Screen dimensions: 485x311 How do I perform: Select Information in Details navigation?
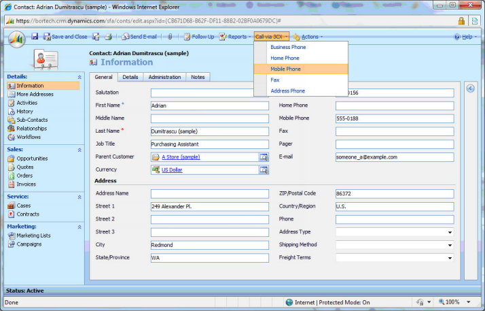[x=43, y=86]
